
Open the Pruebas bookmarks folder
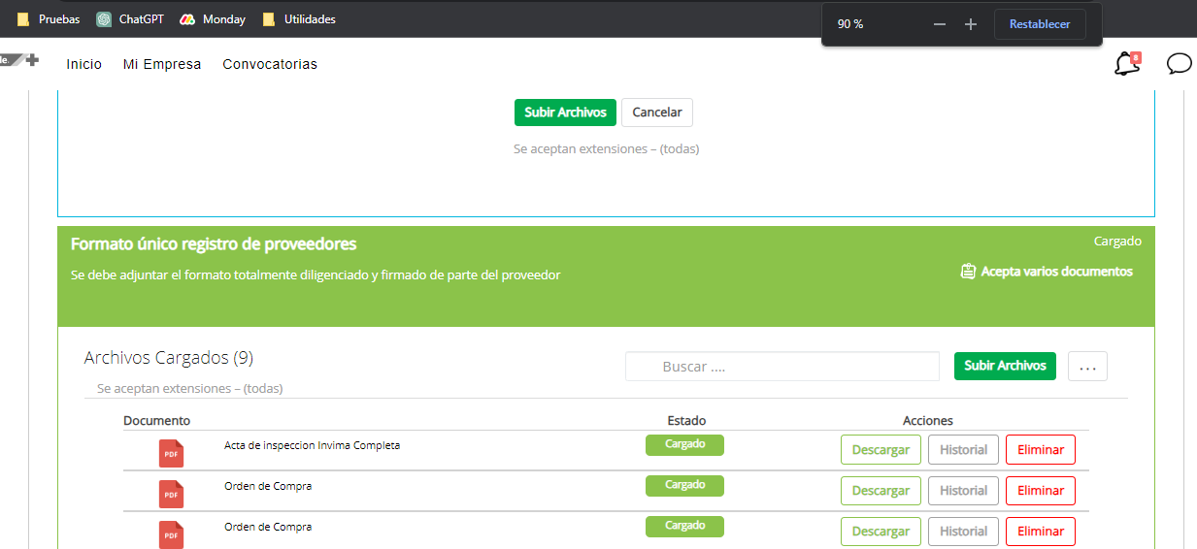click(49, 19)
